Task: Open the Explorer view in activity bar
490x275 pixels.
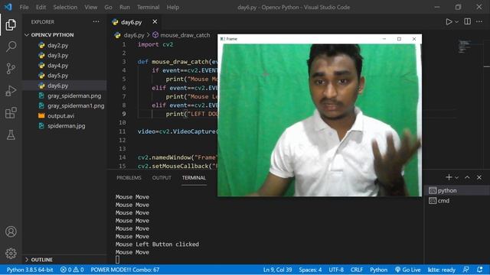Action: (11, 25)
